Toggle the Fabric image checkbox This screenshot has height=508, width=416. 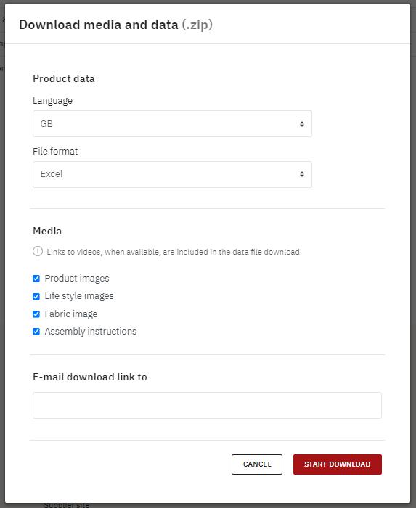(x=36, y=314)
